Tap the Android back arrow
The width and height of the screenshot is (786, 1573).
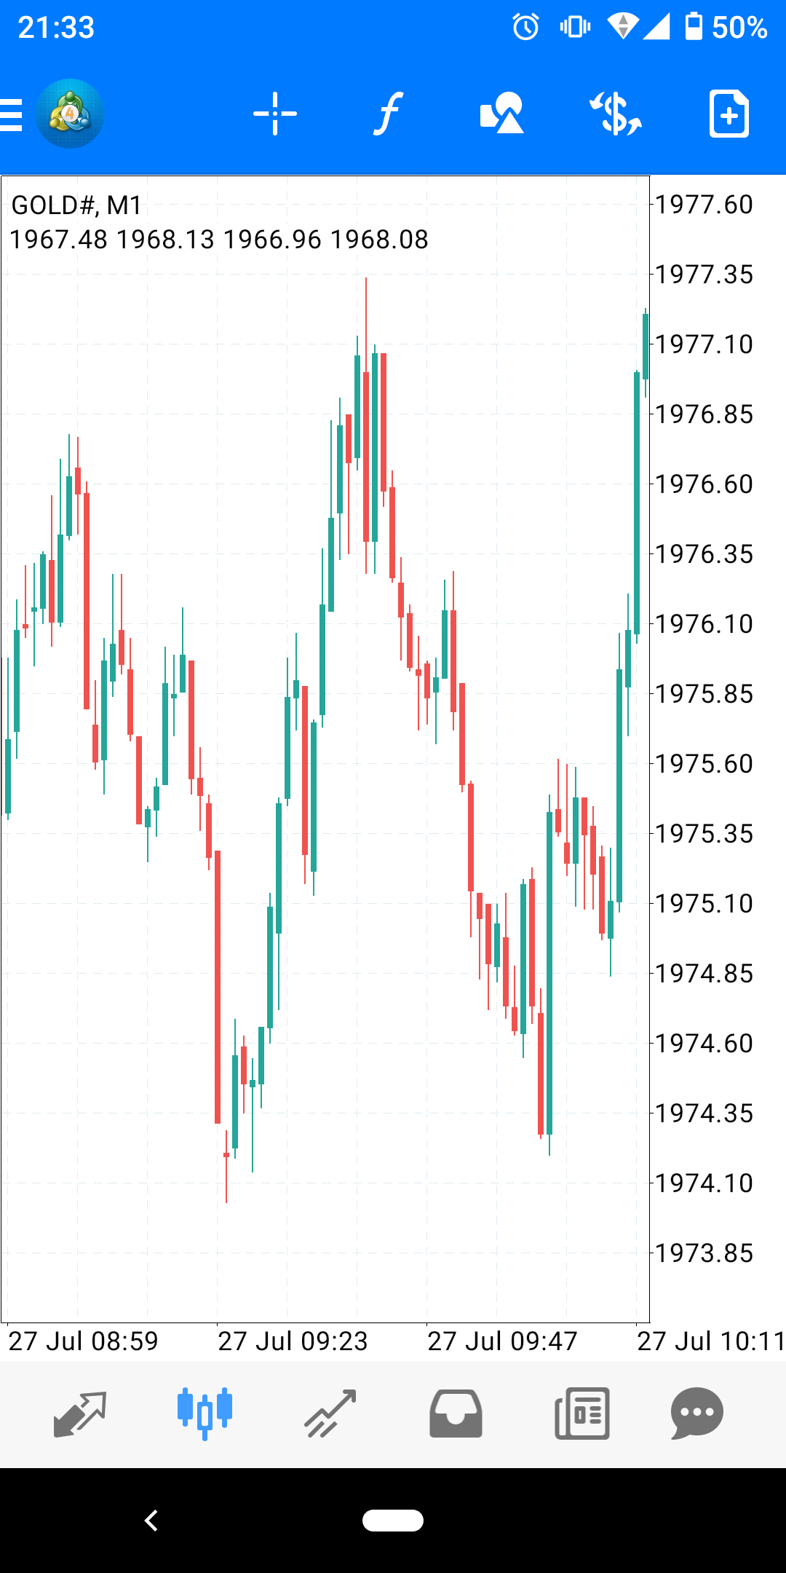pyautogui.click(x=151, y=1521)
